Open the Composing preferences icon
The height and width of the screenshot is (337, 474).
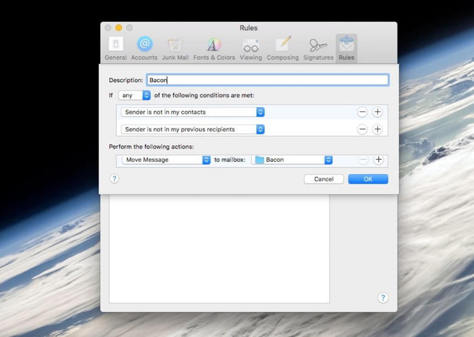[x=283, y=49]
